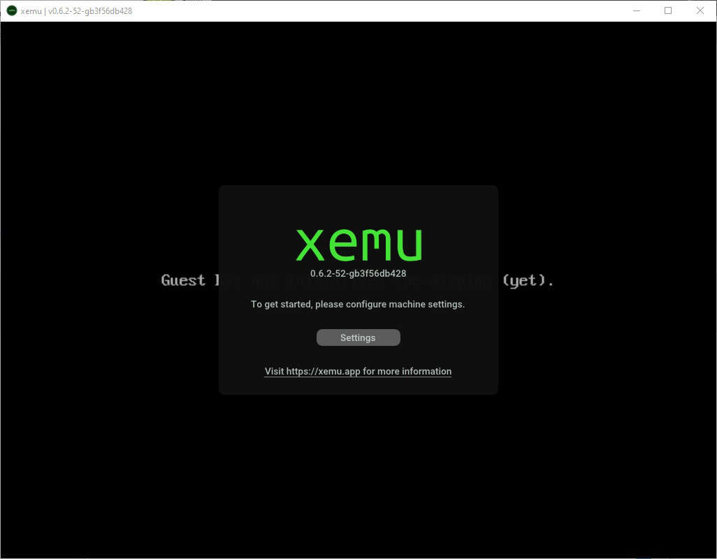Minimize the xemu window
Screen dimensions: 717x559
pos(636,10)
